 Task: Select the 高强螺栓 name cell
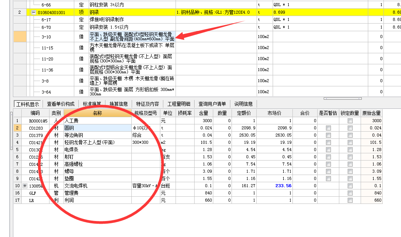pyautogui.click(x=98, y=164)
